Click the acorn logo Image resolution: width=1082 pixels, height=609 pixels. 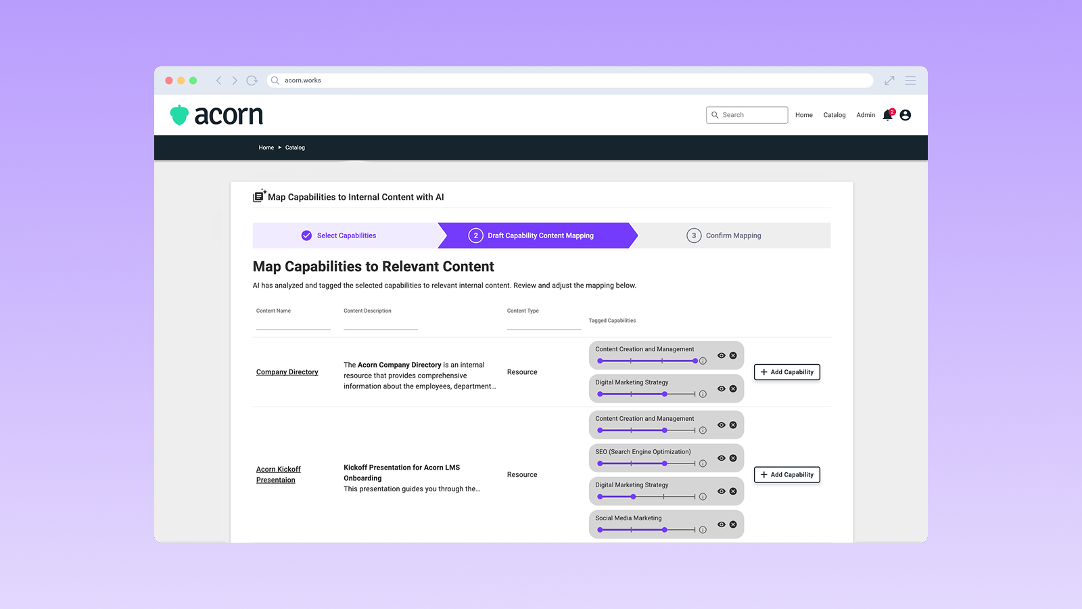point(215,115)
